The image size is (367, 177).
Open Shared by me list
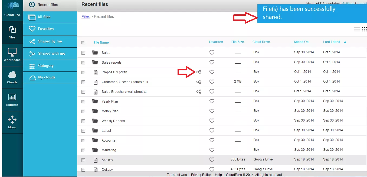(x=50, y=41)
